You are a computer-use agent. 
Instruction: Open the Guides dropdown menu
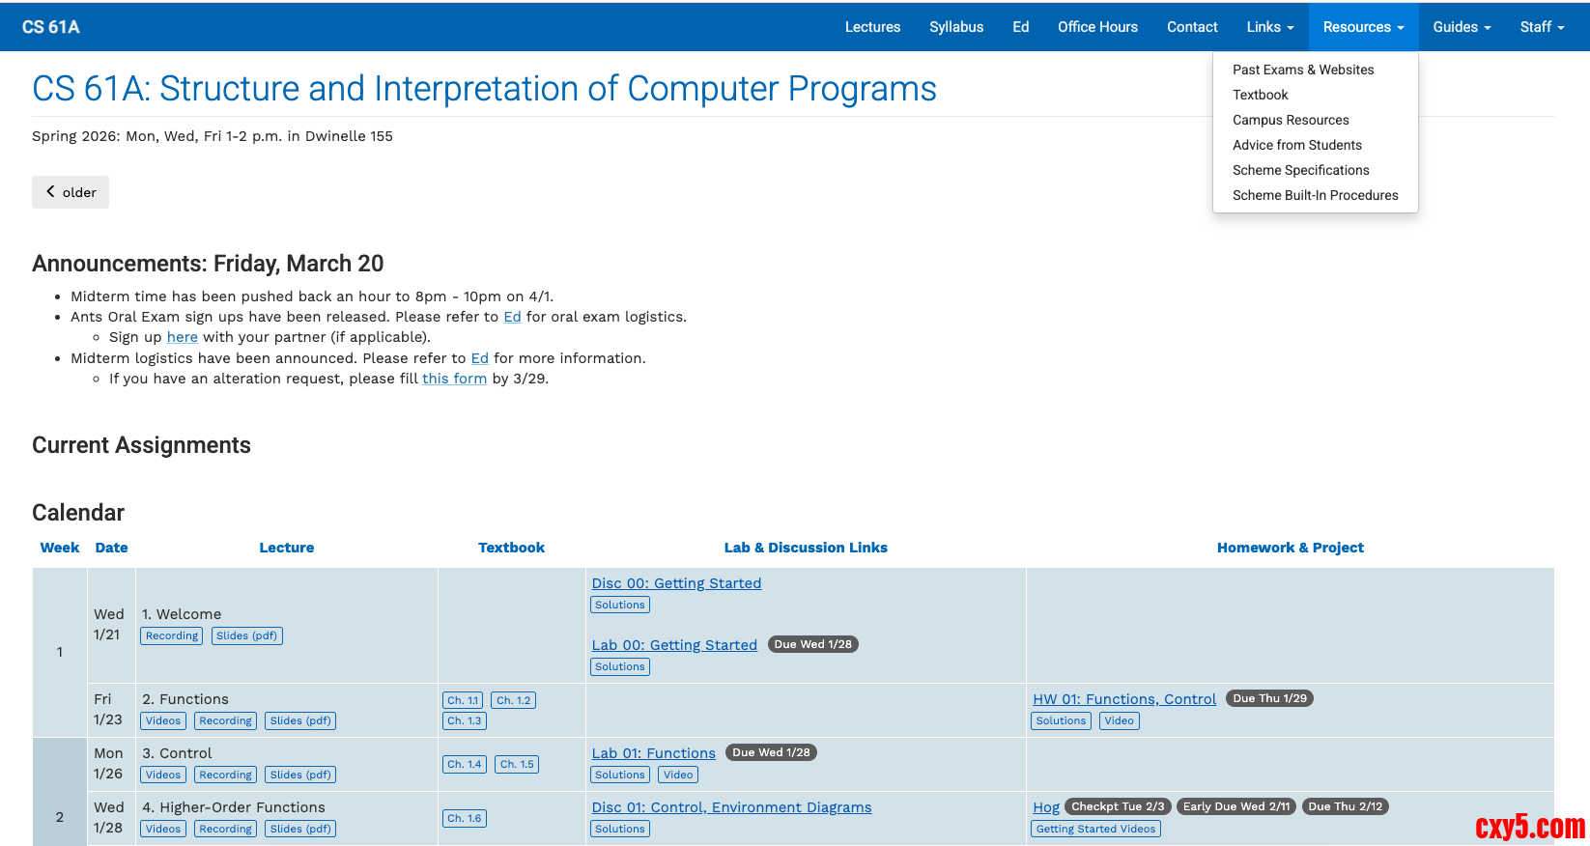tap(1462, 27)
